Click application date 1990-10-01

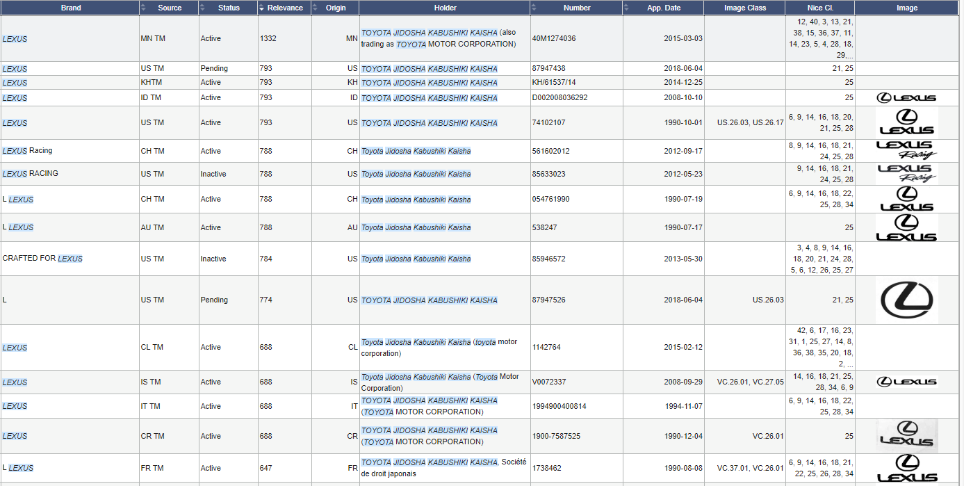coord(683,122)
